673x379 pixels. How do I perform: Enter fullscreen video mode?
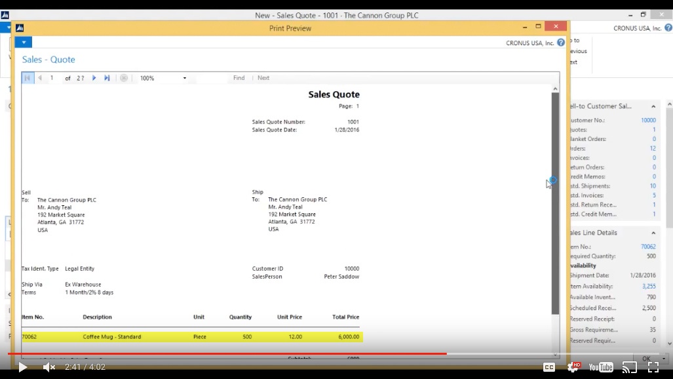653,367
